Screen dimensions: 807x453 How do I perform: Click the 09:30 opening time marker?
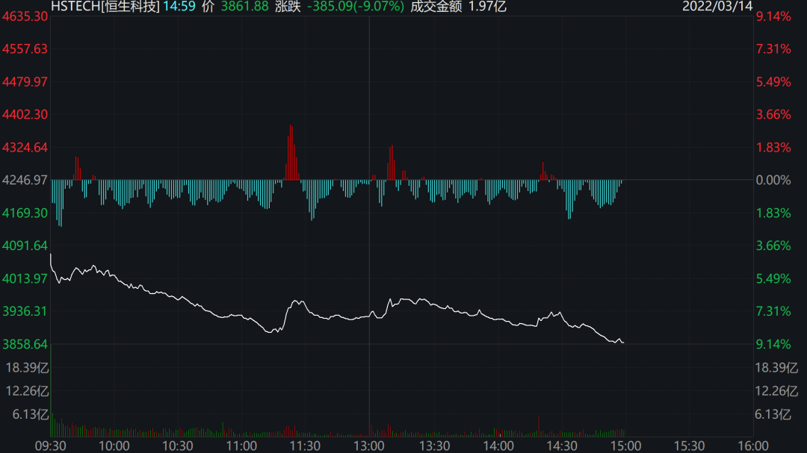point(51,446)
